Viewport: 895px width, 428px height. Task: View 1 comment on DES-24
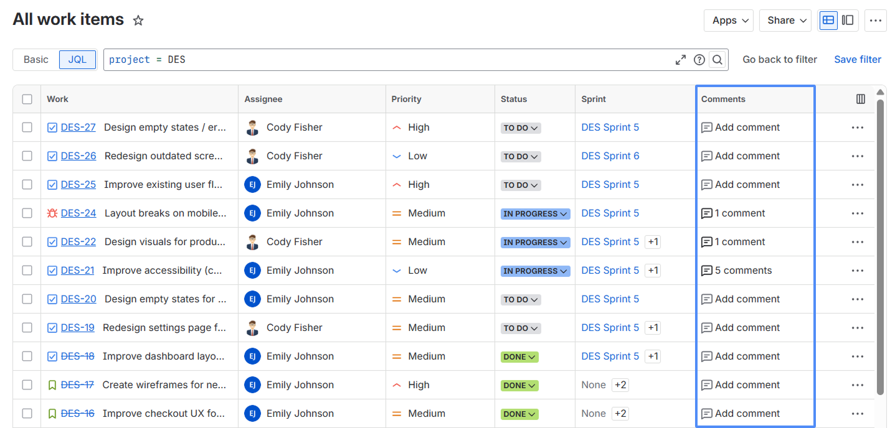click(733, 213)
